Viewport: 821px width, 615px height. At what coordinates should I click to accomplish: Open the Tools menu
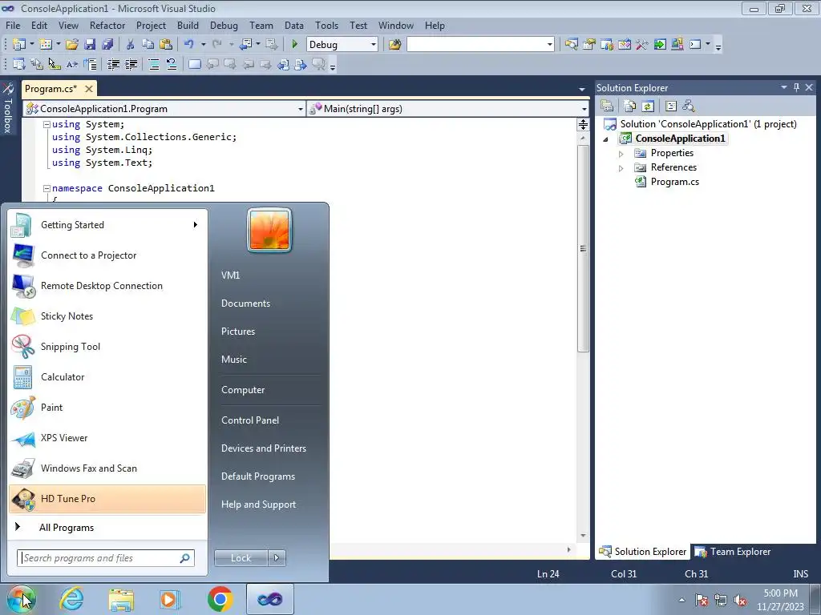(326, 25)
